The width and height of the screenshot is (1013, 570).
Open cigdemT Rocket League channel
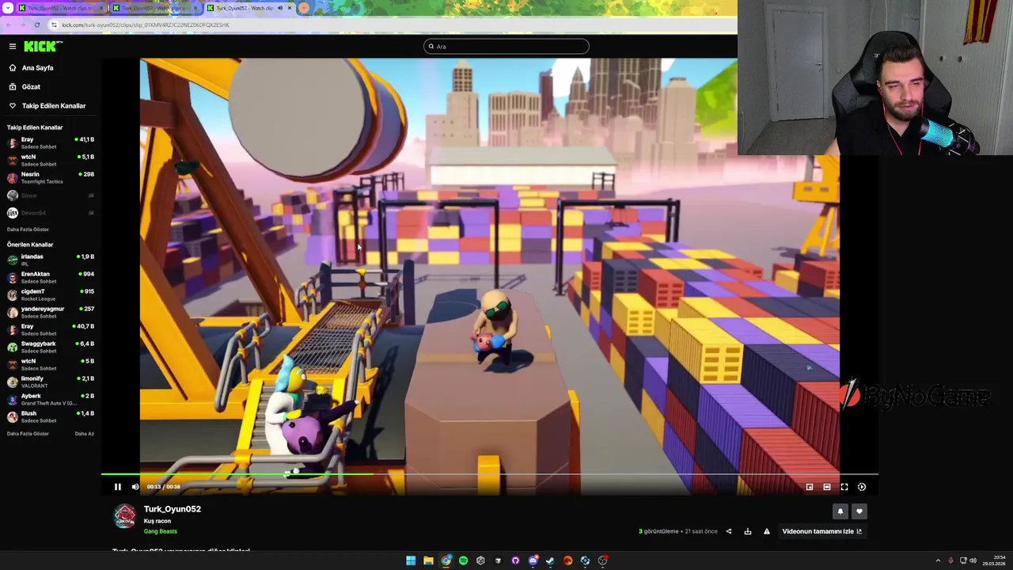point(51,294)
